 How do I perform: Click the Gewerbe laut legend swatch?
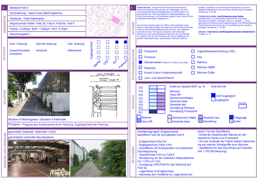point(200,117)
